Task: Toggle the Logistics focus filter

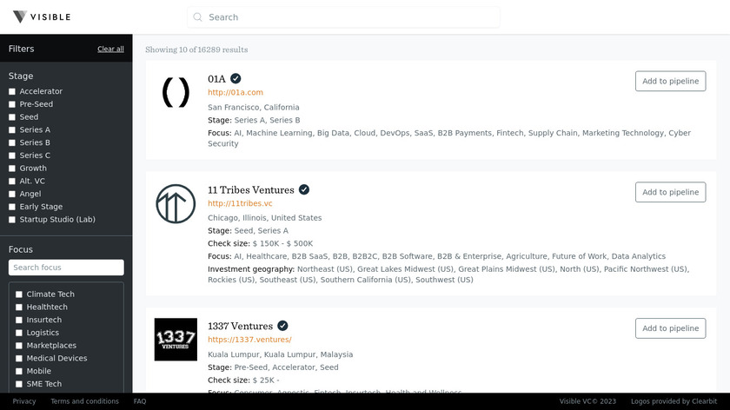Action: pyautogui.click(x=19, y=333)
